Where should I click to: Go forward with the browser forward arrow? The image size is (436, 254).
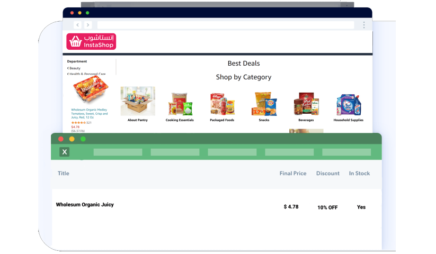[88, 25]
